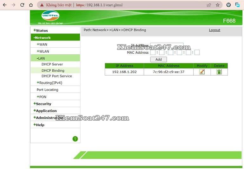Collapse the LAN submenu

click(41, 58)
